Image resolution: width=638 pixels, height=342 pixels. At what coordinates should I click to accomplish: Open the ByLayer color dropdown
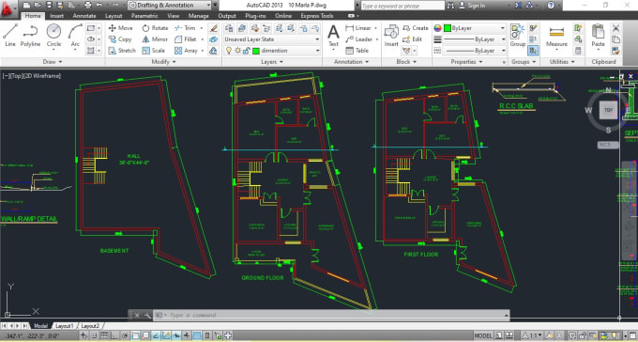(x=475, y=28)
